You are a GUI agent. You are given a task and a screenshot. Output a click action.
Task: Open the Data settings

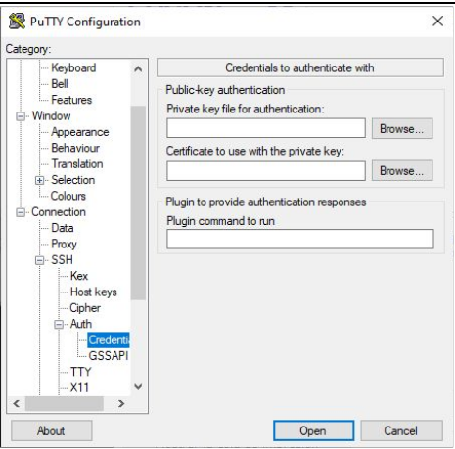click(63, 228)
